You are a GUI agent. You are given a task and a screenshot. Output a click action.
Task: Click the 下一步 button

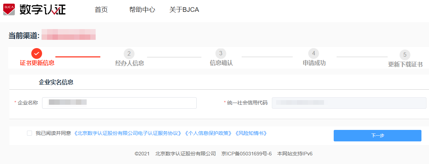(x=378, y=136)
